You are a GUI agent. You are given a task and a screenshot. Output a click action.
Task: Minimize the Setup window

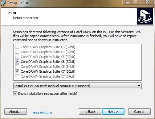127,2
